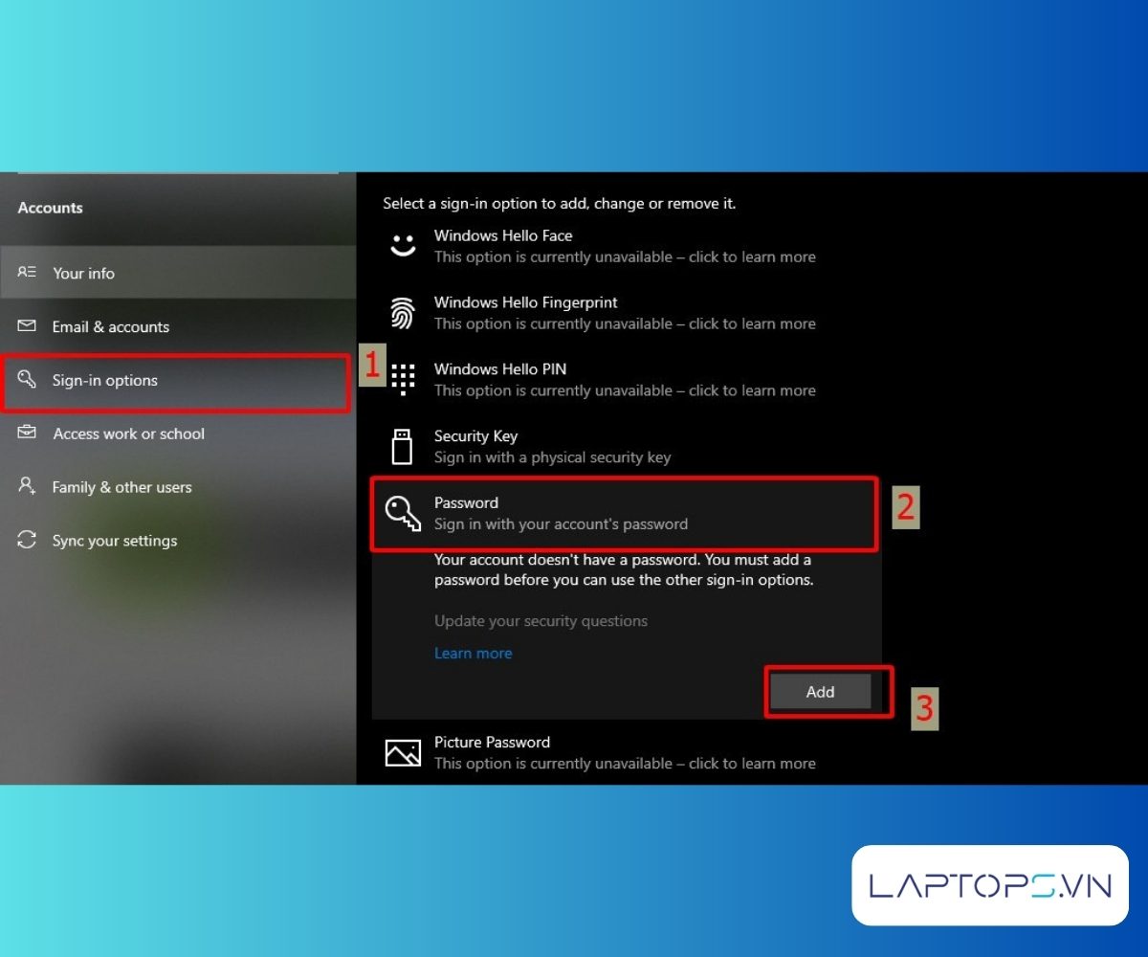Click the Windows Hello Face smiley icon

[403, 245]
